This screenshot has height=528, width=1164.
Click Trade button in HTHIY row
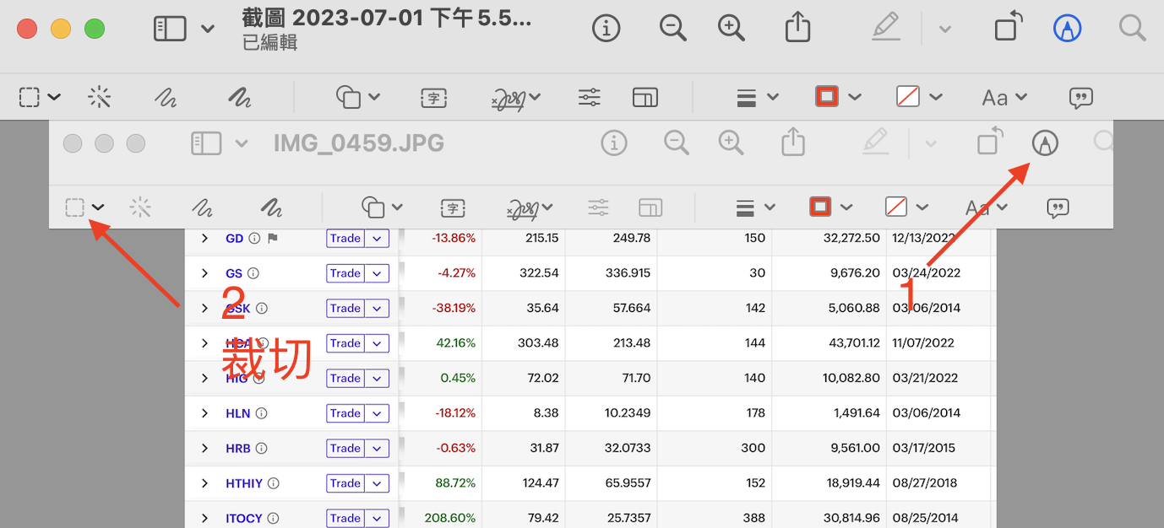tap(345, 483)
